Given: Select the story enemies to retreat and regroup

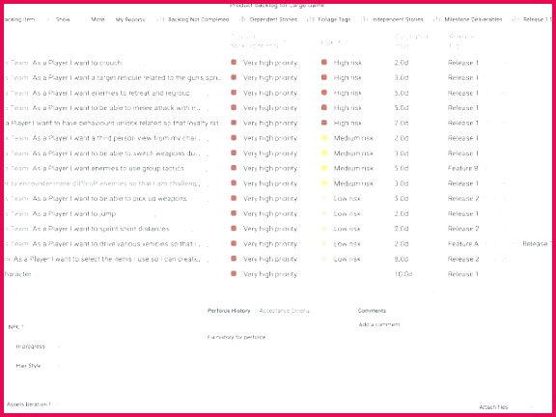Looking at the screenshot, I should point(111,93).
